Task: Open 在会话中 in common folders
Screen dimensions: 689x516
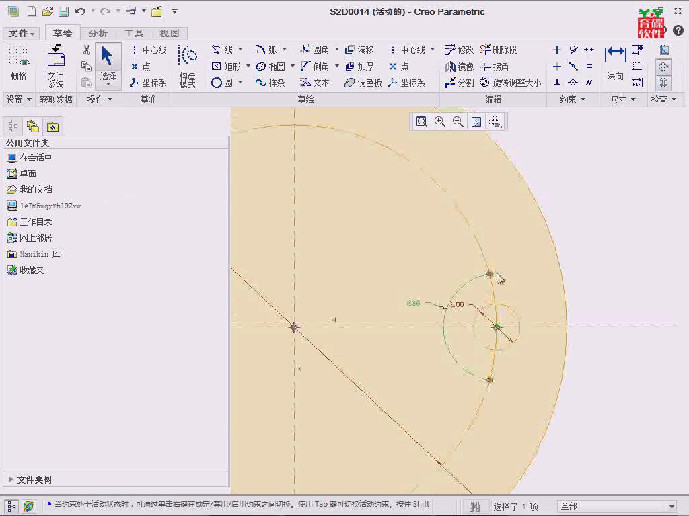Action: point(30,157)
